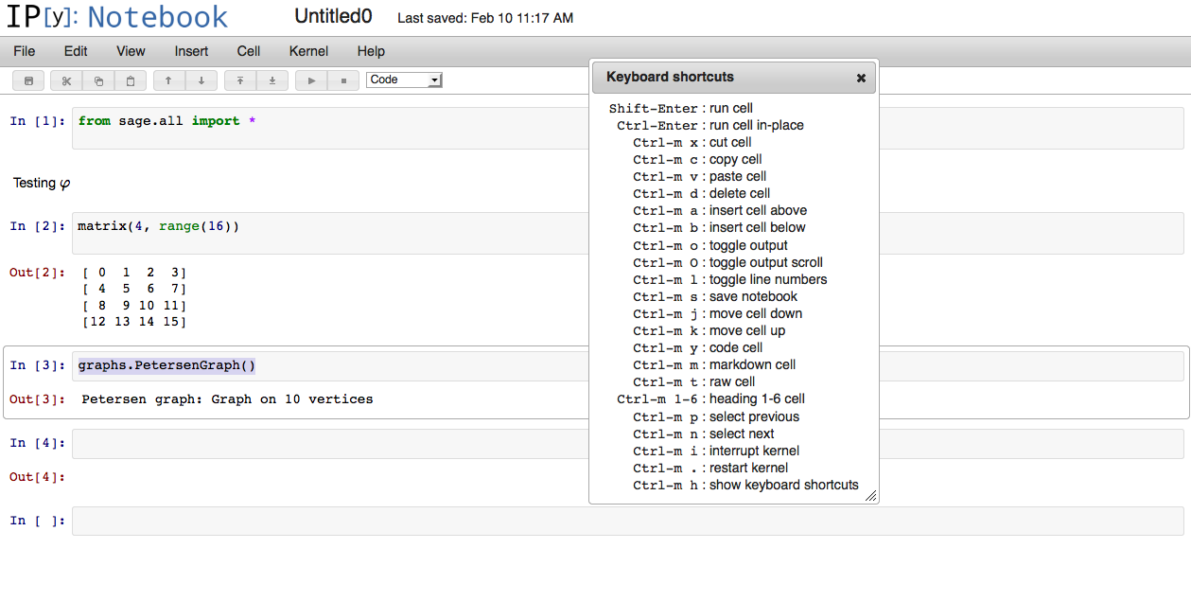Click the In [3] prompt label
The image size is (1191, 602).
(x=38, y=365)
